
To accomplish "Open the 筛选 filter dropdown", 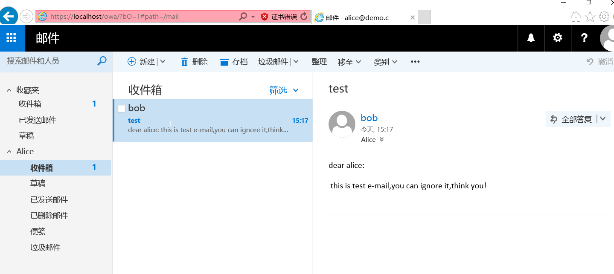I will 284,90.
